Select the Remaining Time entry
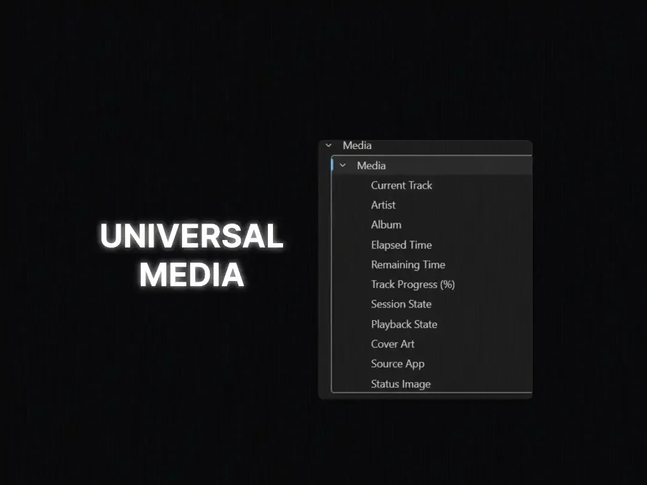 pyautogui.click(x=408, y=265)
